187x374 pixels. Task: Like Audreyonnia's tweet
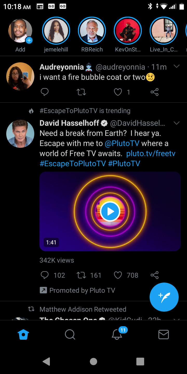[x=118, y=92]
